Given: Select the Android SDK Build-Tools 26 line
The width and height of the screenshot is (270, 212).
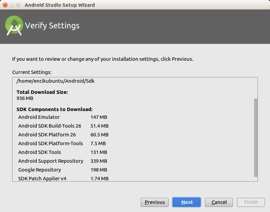Looking at the screenshot, I should point(50,126).
